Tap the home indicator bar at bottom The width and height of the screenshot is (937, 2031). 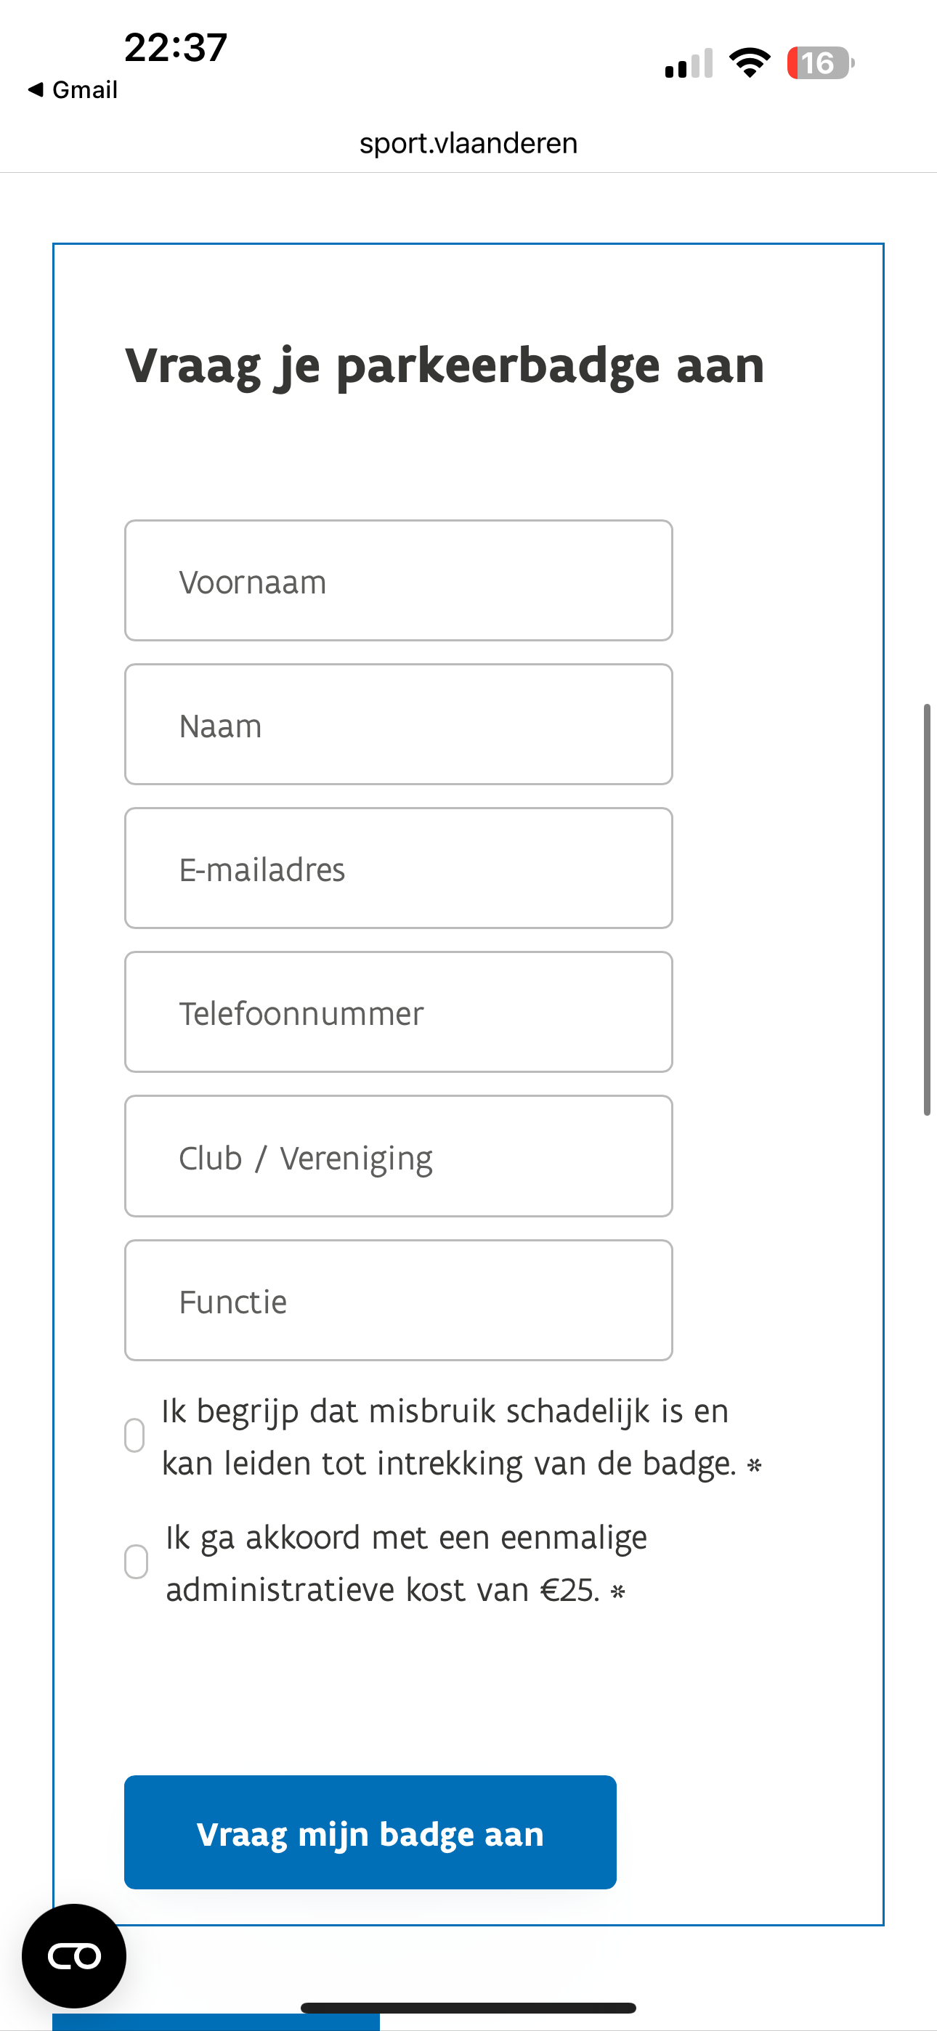pyautogui.click(x=468, y=2007)
